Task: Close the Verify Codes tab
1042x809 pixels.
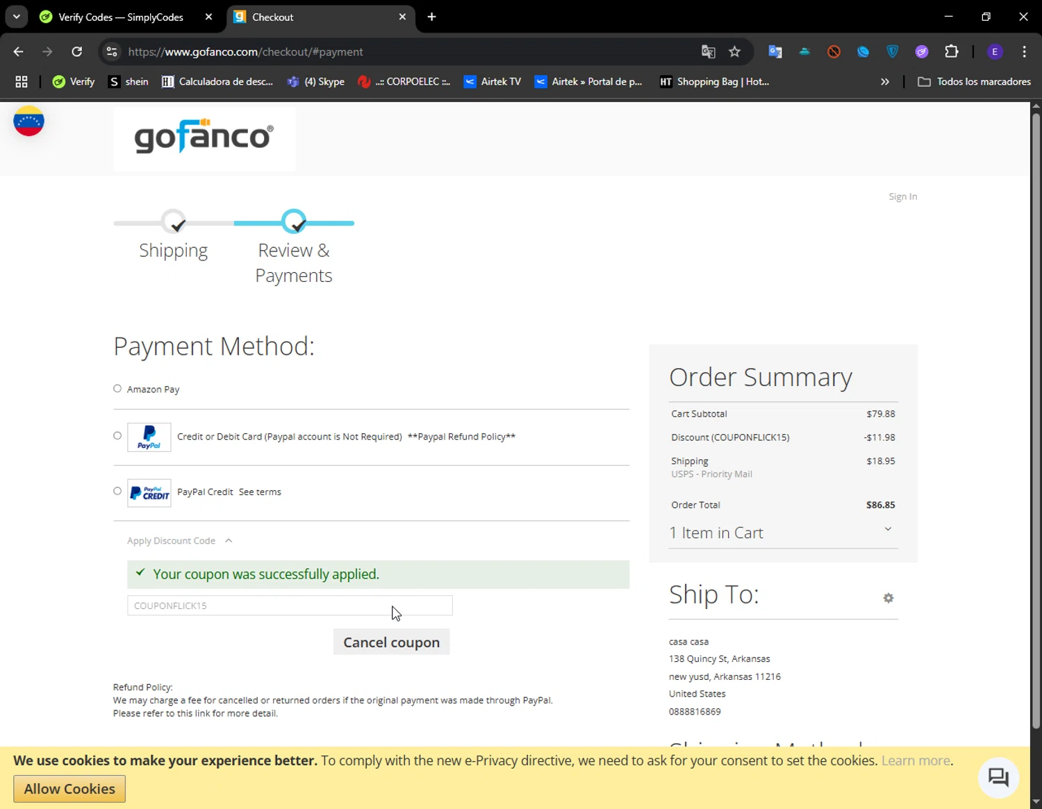Action: (208, 17)
